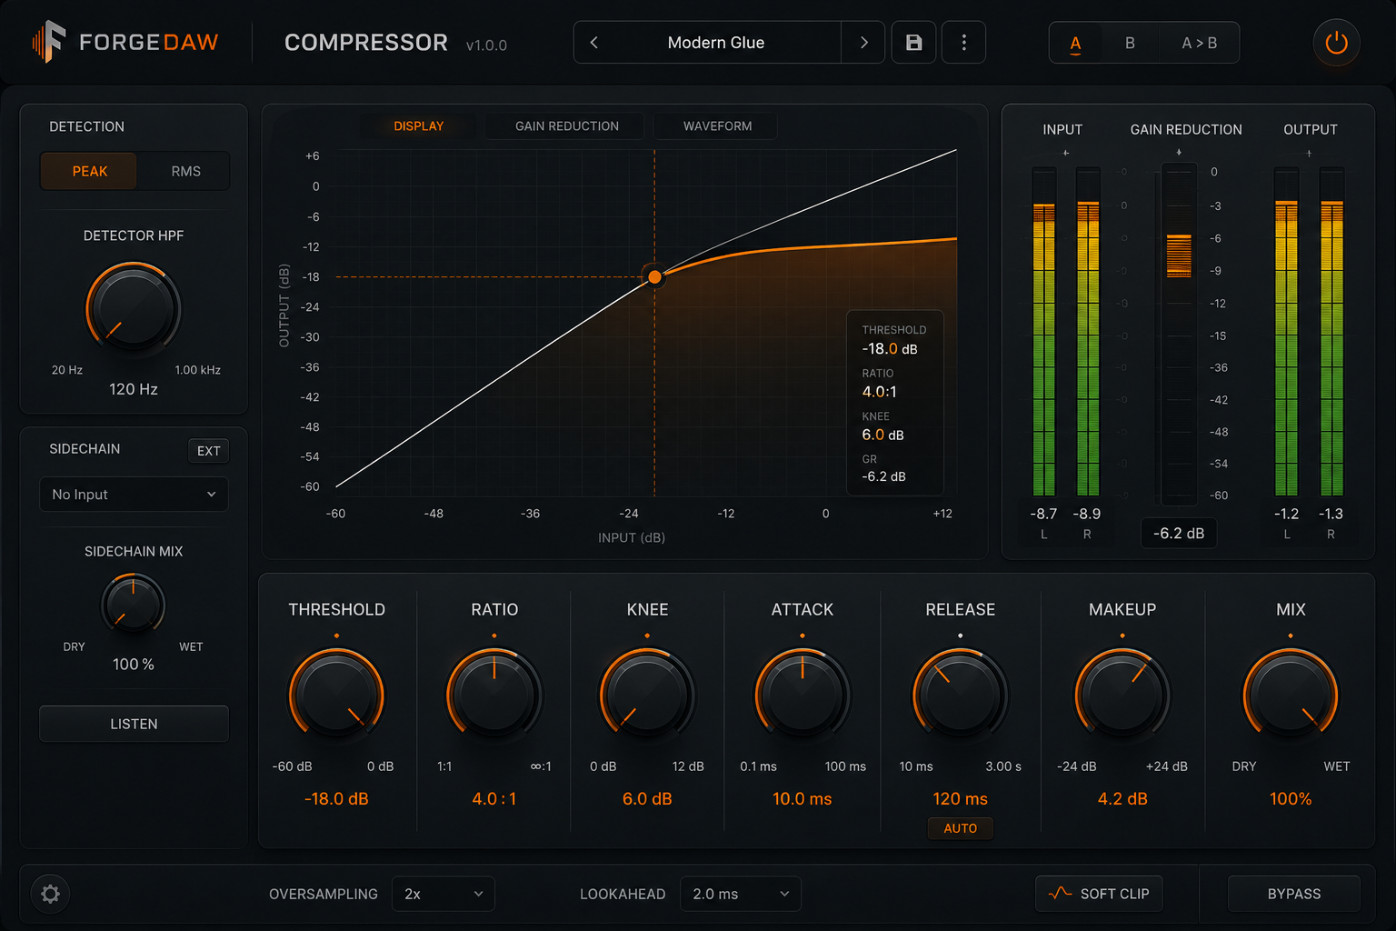Toggle the BYPASS button
Viewport: 1396px width, 931px height.
click(1294, 894)
